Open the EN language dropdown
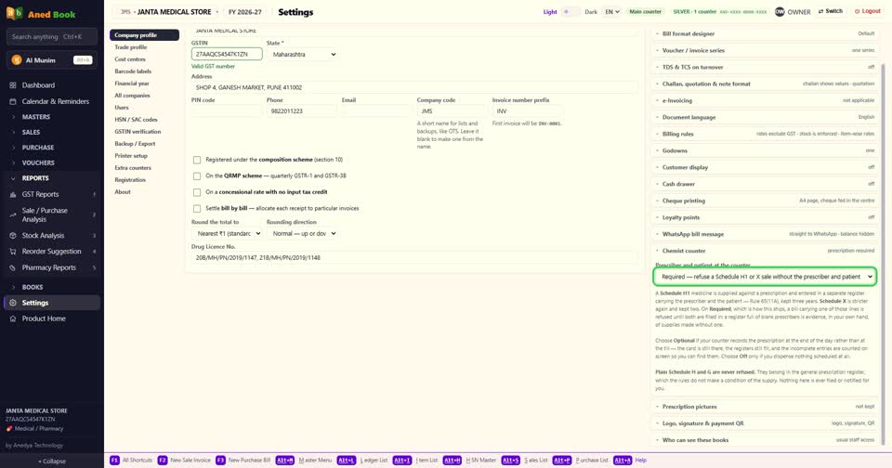The height and width of the screenshot is (468, 892). (612, 11)
